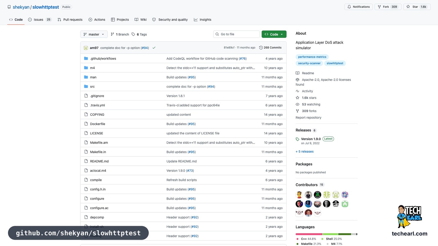Viewport: 438px width, 246px height.
Task: Open the config.h.in file
Action: (x=98, y=189)
